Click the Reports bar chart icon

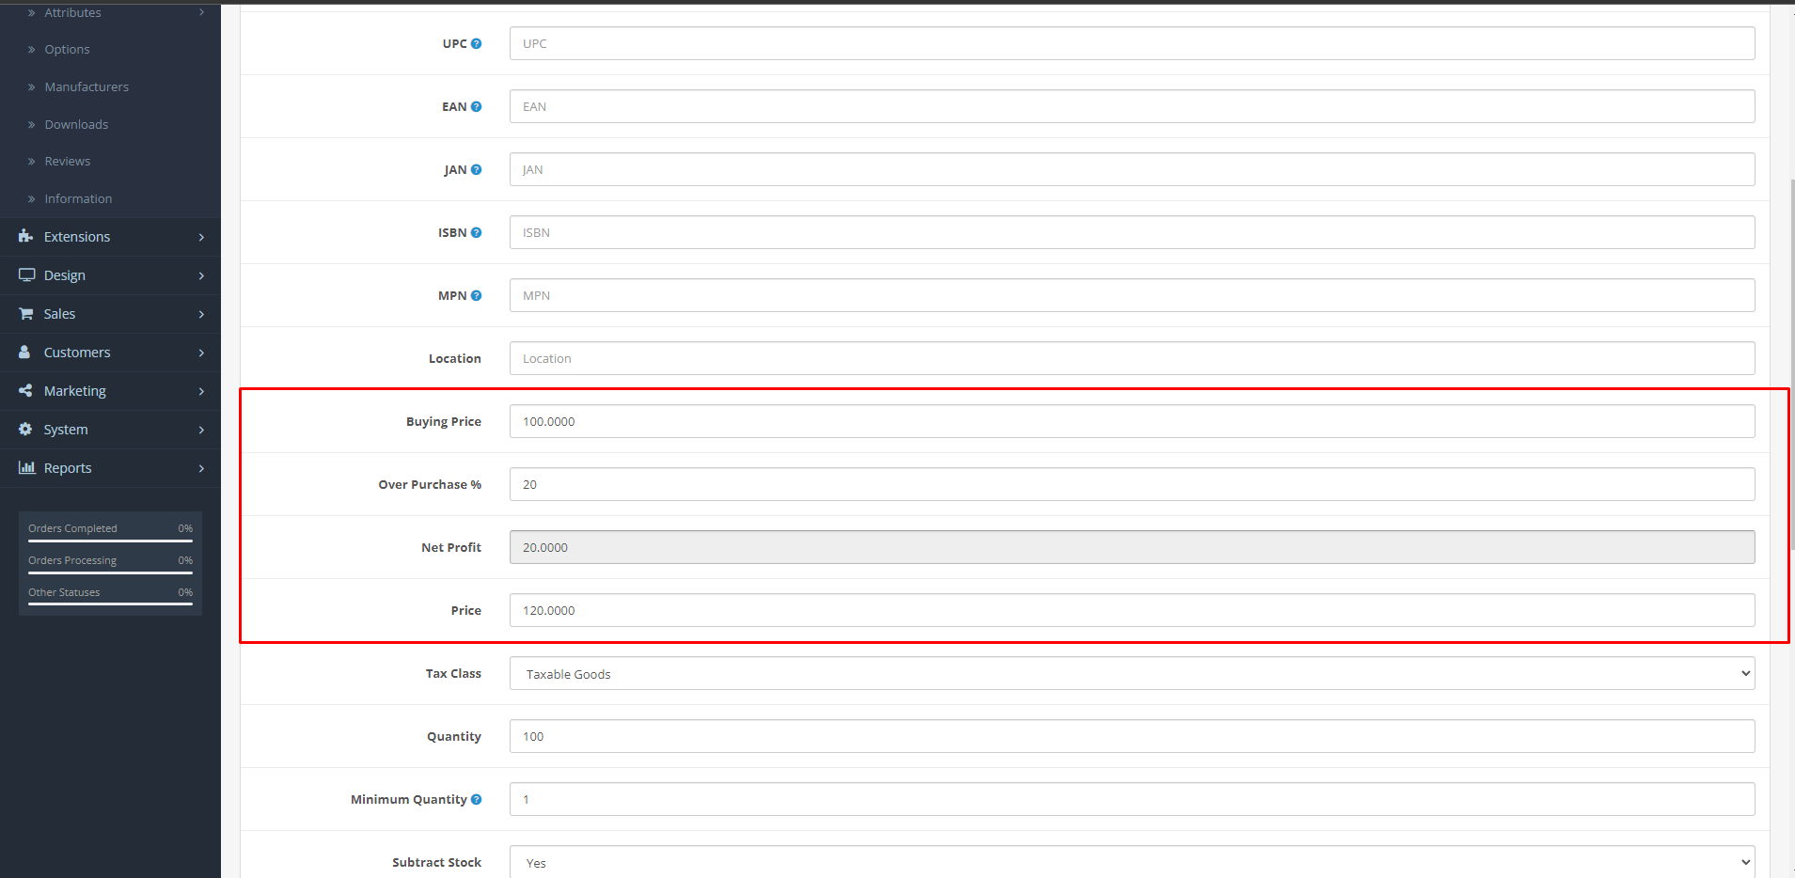click(x=24, y=467)
